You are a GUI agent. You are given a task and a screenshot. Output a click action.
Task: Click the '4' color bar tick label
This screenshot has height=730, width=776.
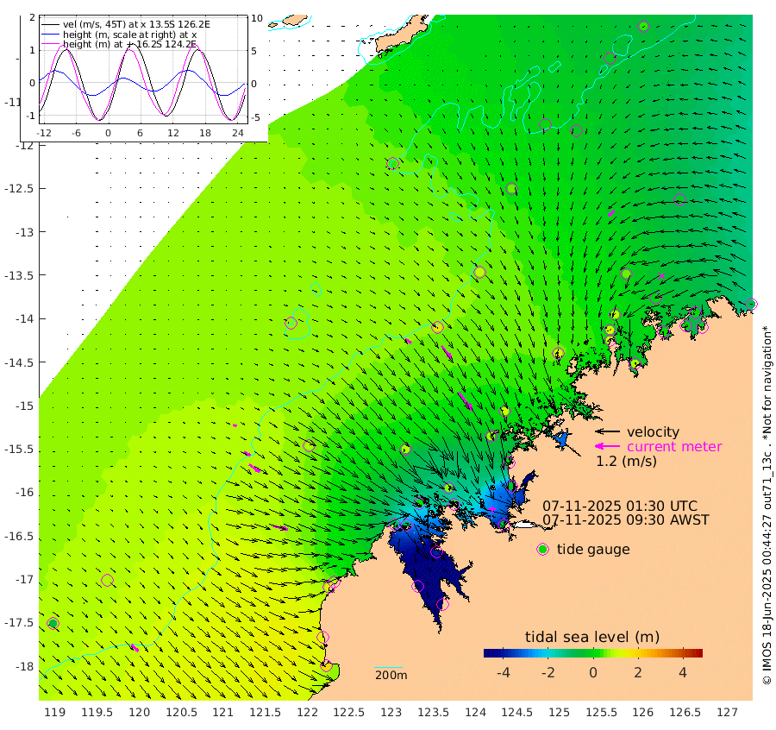pos(683,672)
